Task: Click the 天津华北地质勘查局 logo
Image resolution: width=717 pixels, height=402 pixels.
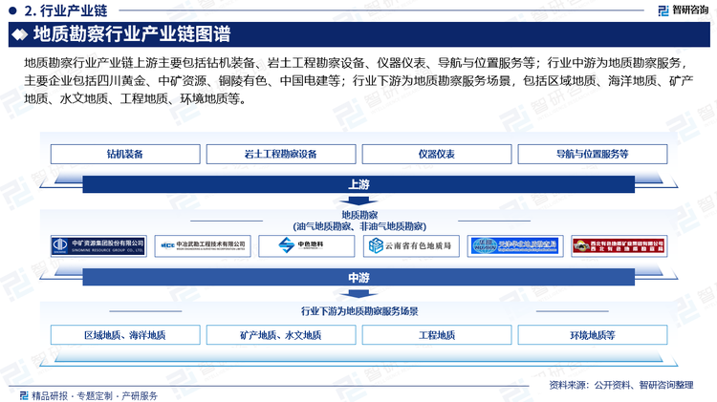Action: (x=515, y=246)
